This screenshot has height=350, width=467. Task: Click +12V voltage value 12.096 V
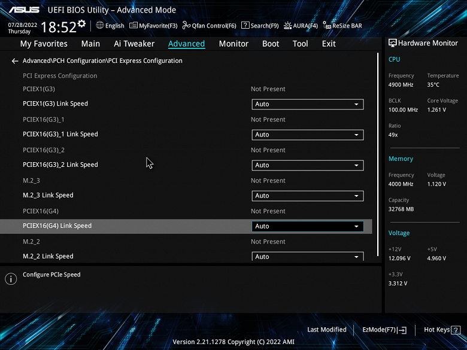click(399, 258)
